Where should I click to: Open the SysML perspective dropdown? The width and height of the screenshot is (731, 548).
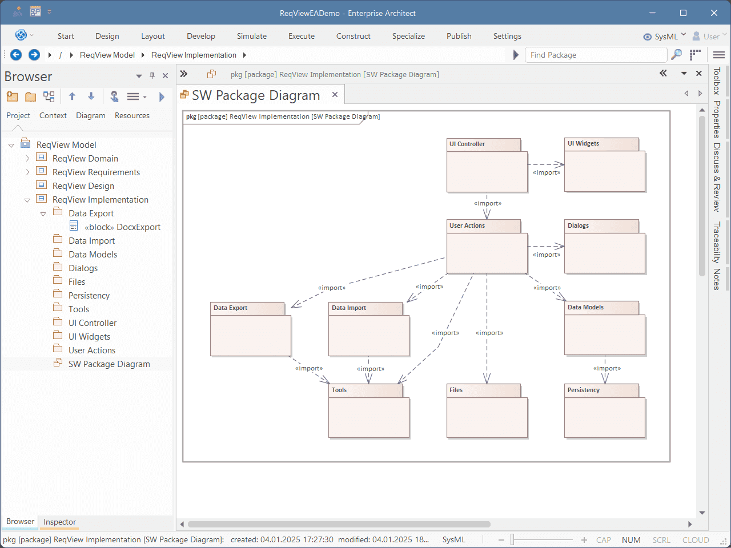click(683, 35)
